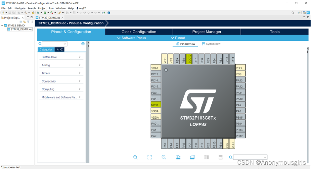Screen dimensions: 311x169
Task: Open the pin search combo box
Action: [250, 157]
